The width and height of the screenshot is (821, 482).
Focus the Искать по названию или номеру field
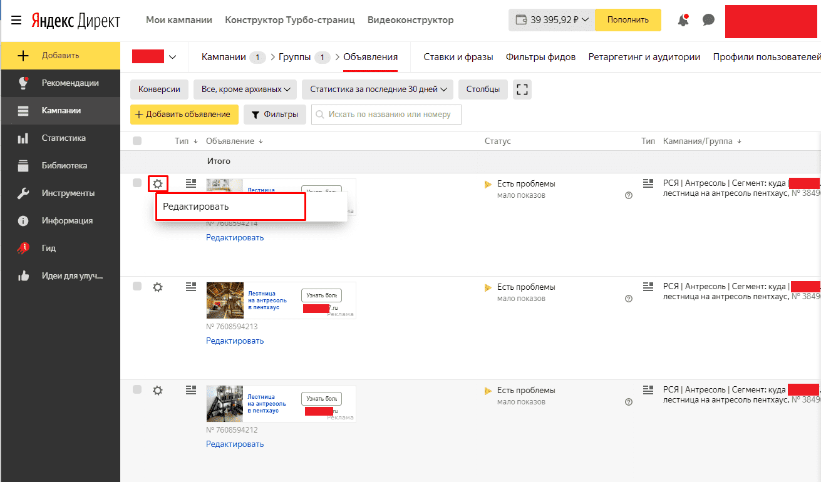386,115
